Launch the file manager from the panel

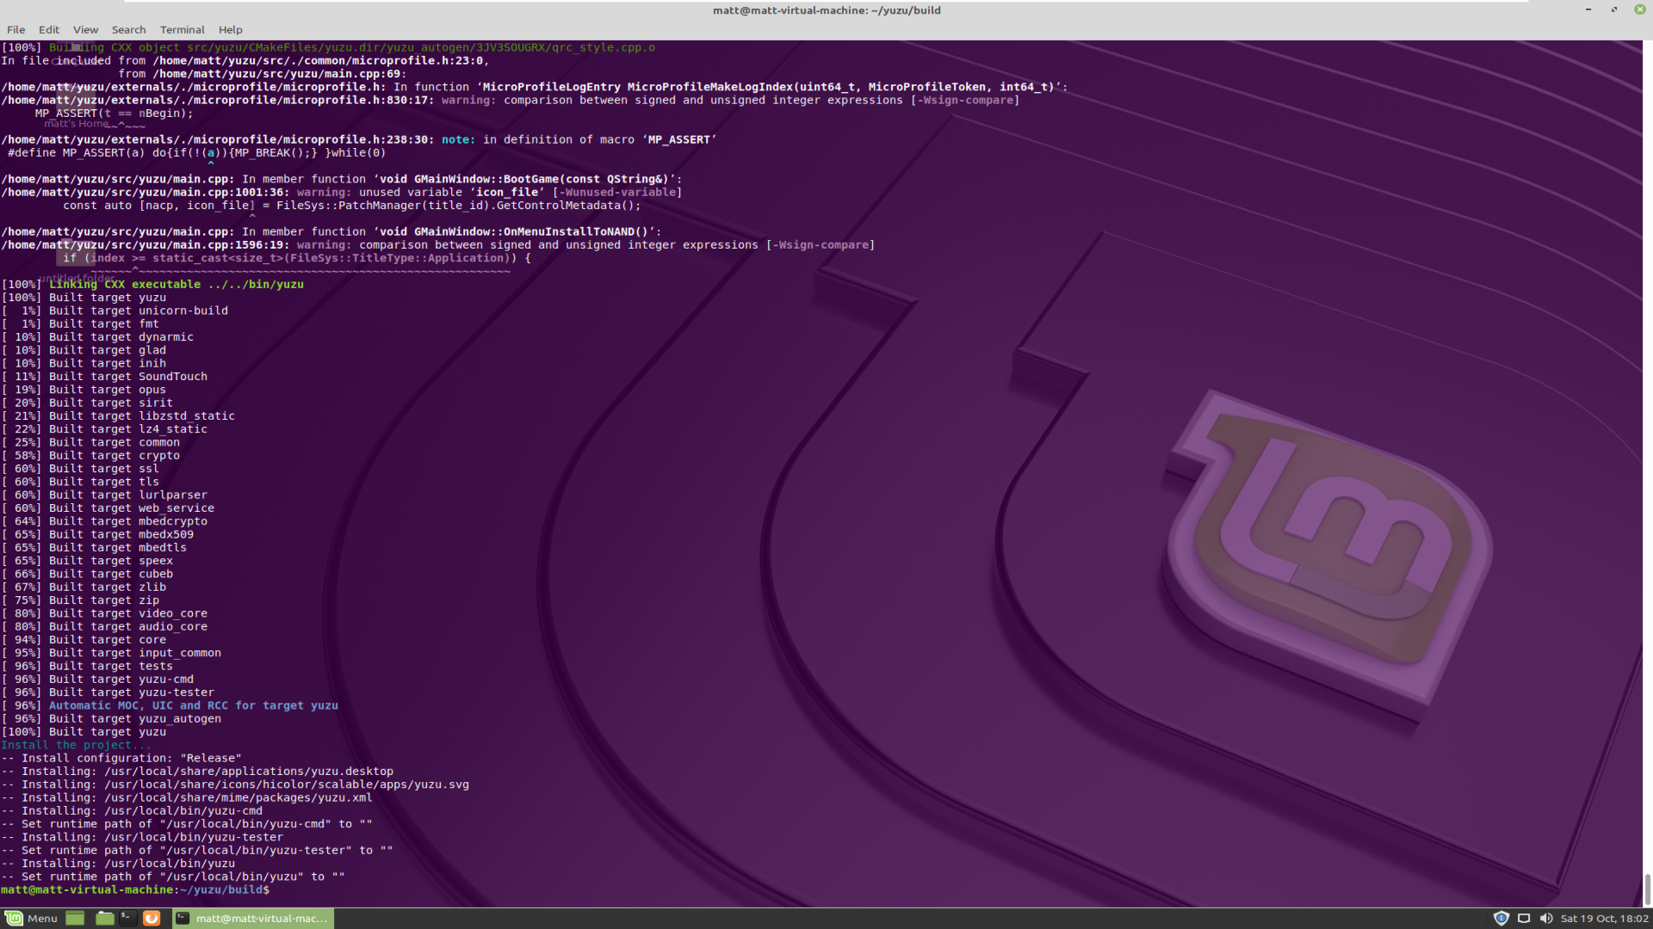(x=104, y=919)
